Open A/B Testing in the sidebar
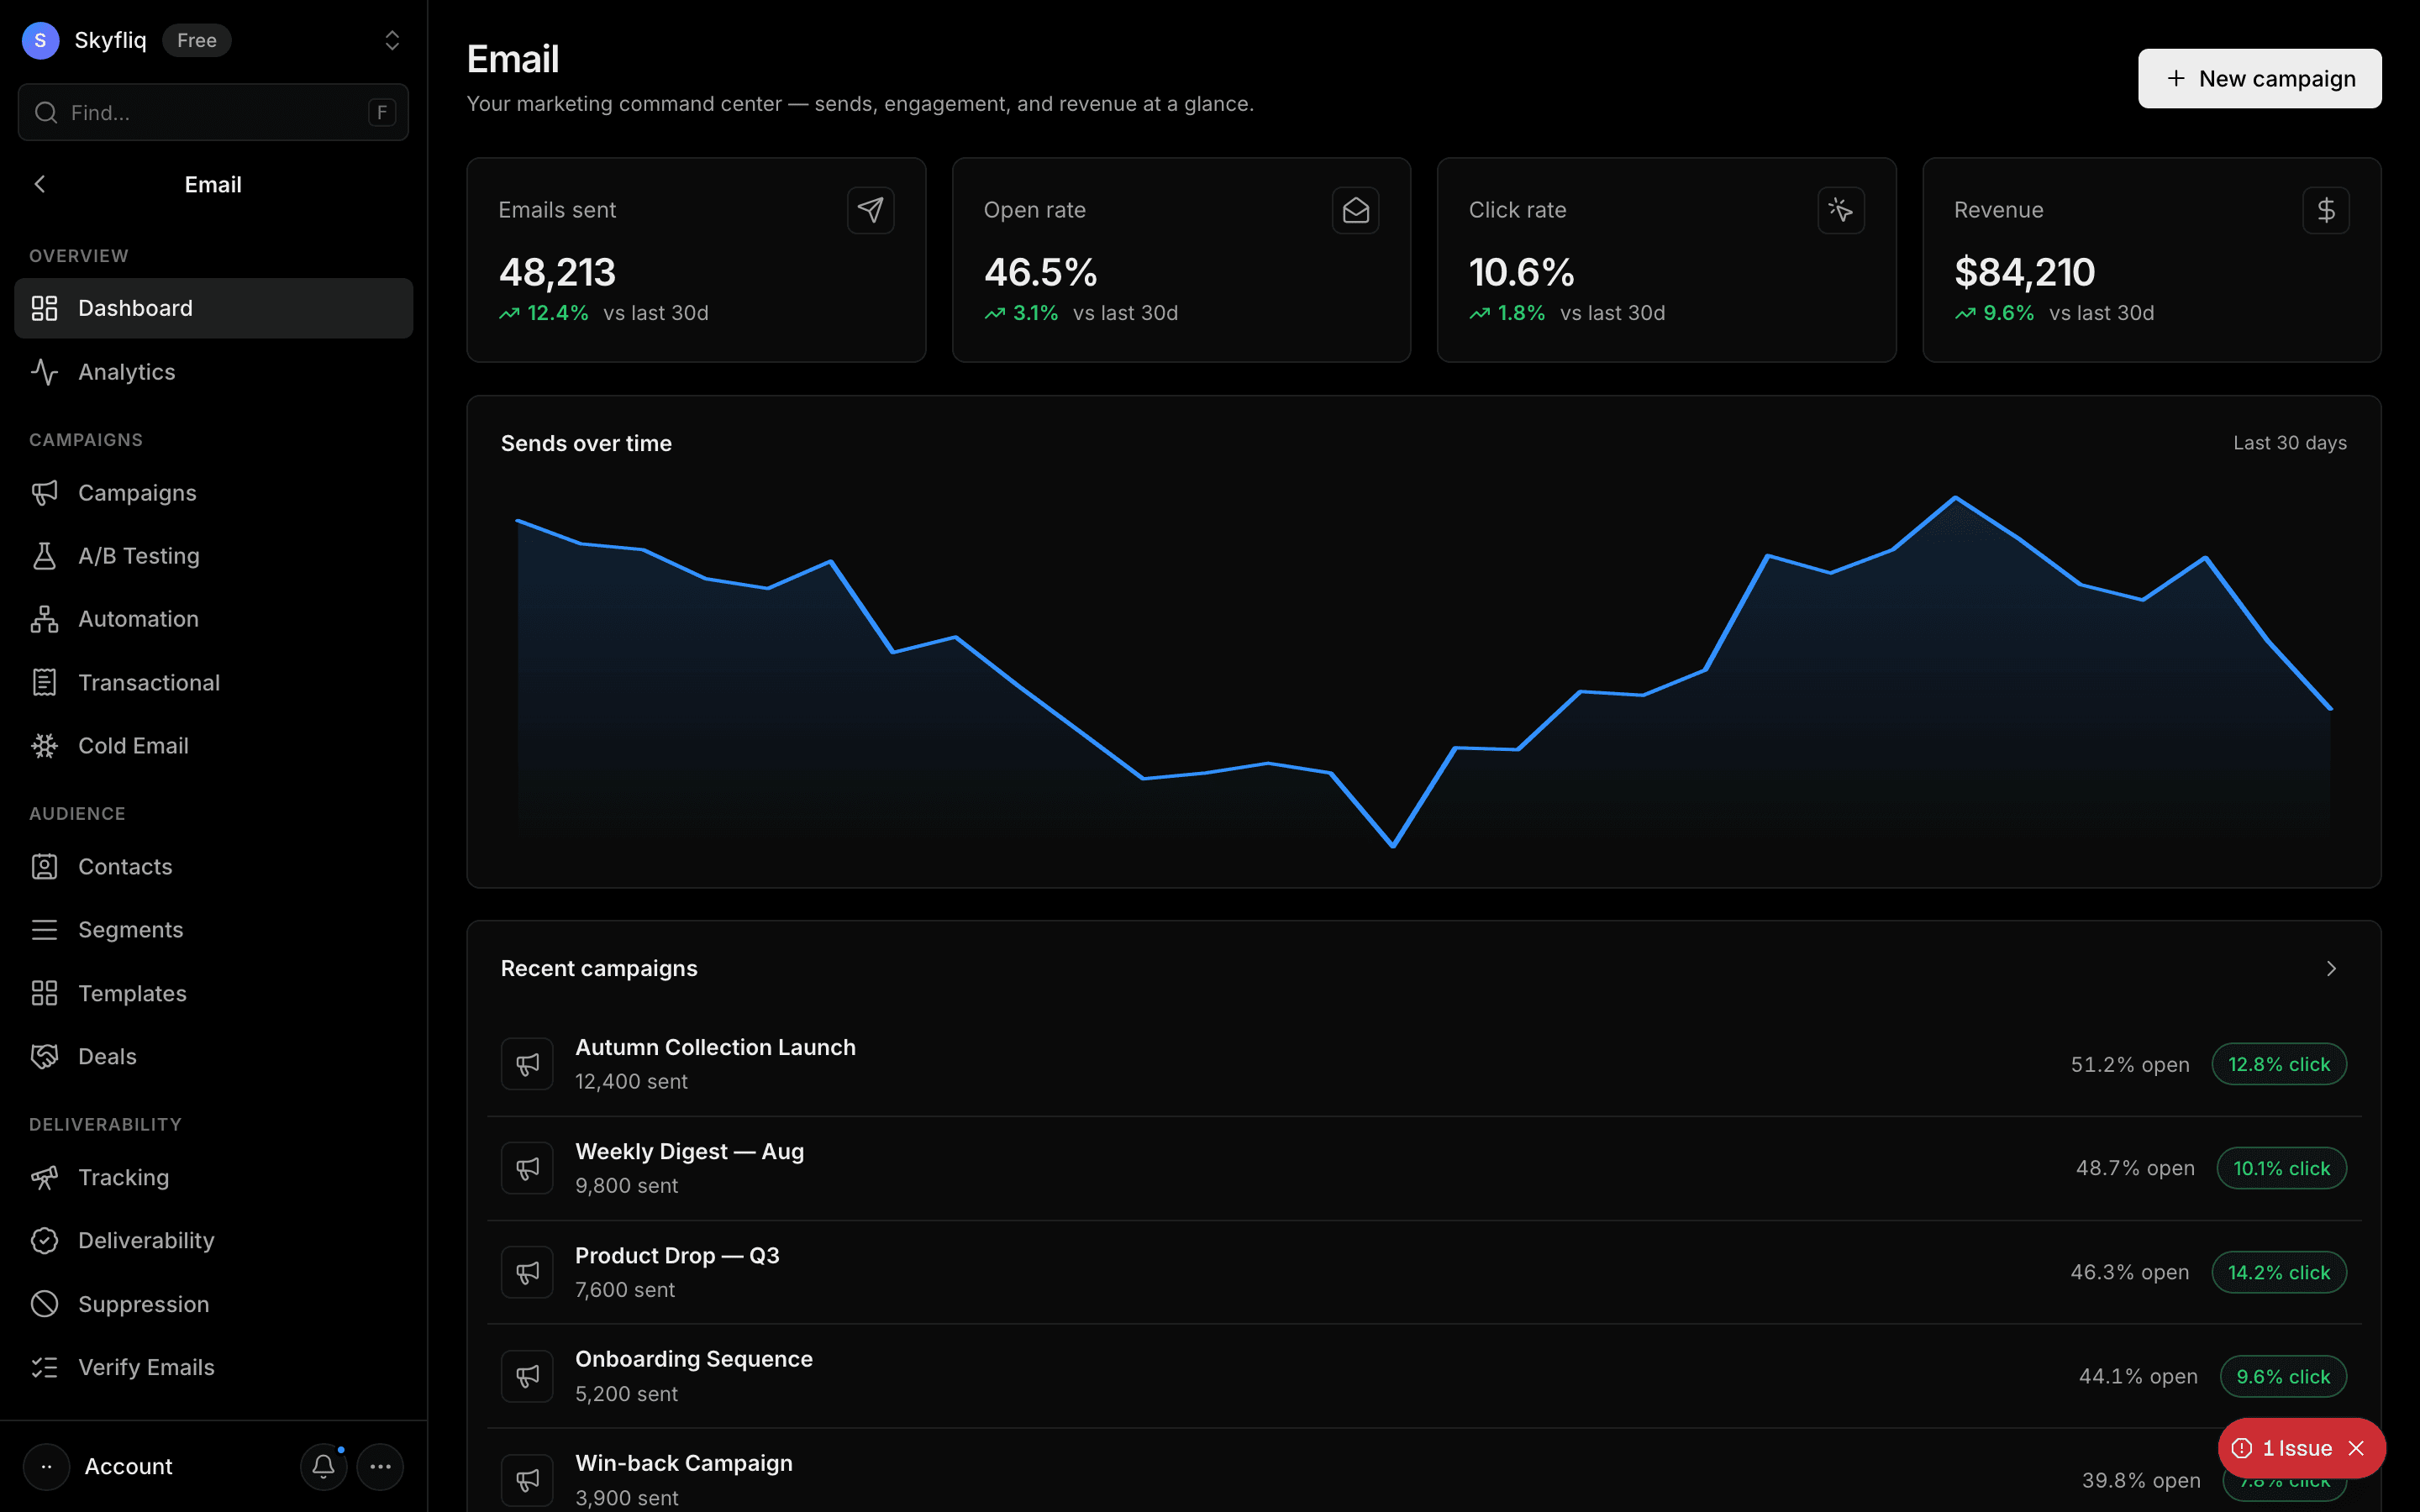Image resolution: width=2420 pixels, height=1512 pixels. pyautogui.click(x=213, y=556)
